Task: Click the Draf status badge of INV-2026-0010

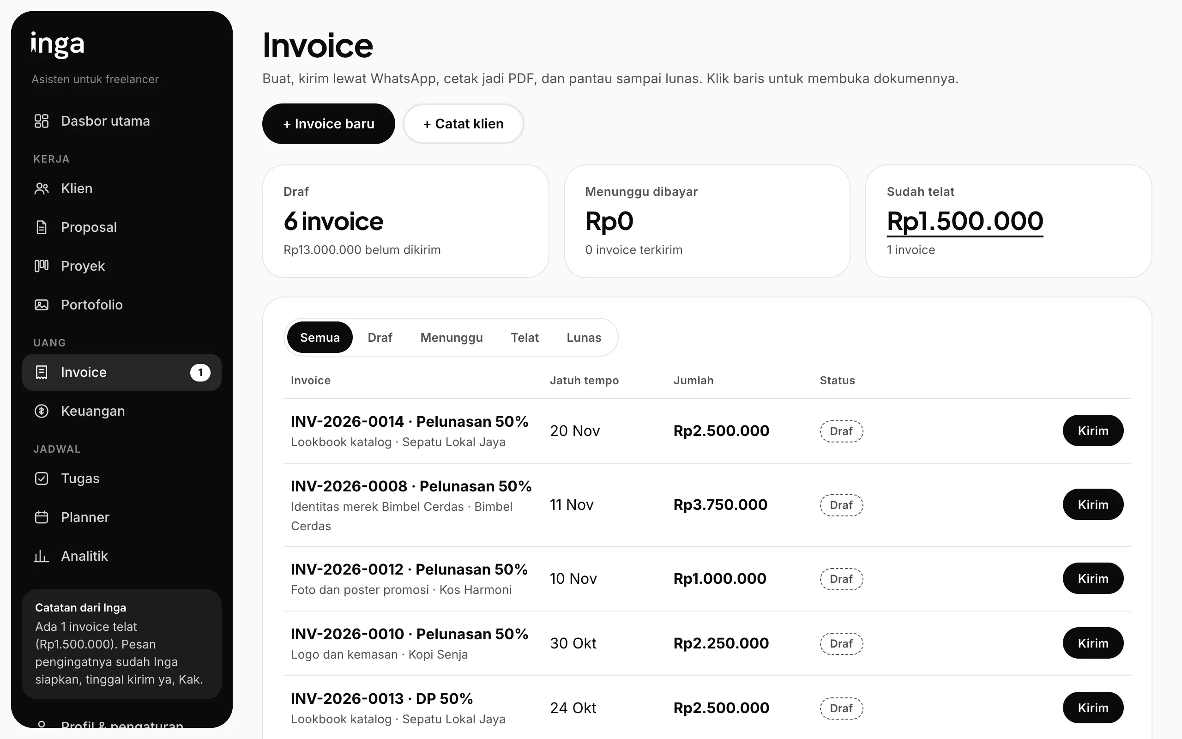Action: tap(841, 644)
